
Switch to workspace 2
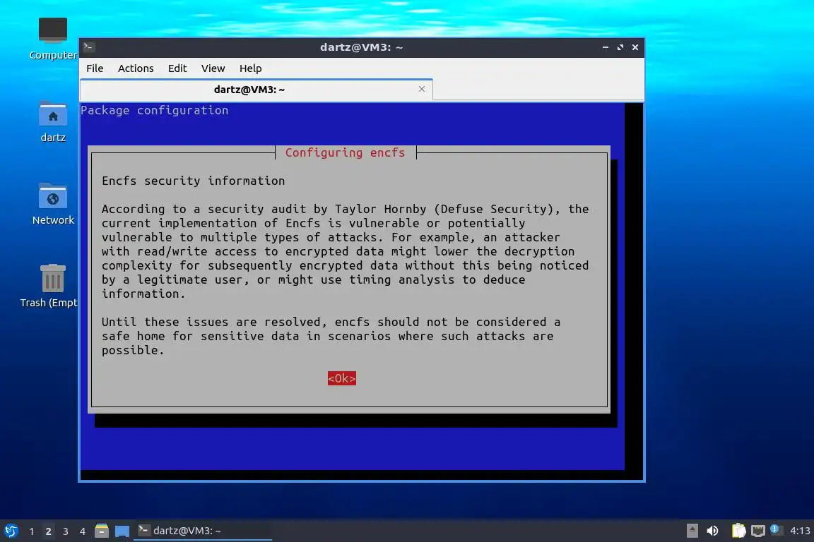(x=48, y=531)
